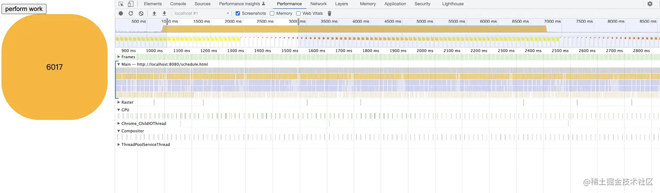Click the reload and profile icon
The height and width of the screenshot is (193, 660).
tap(131, 13)
